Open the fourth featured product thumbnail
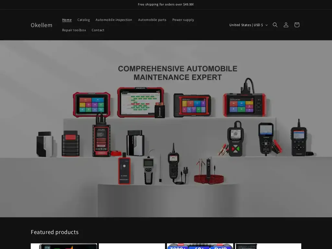Viewport: 332px width, 249px height. tap(268, 246)
